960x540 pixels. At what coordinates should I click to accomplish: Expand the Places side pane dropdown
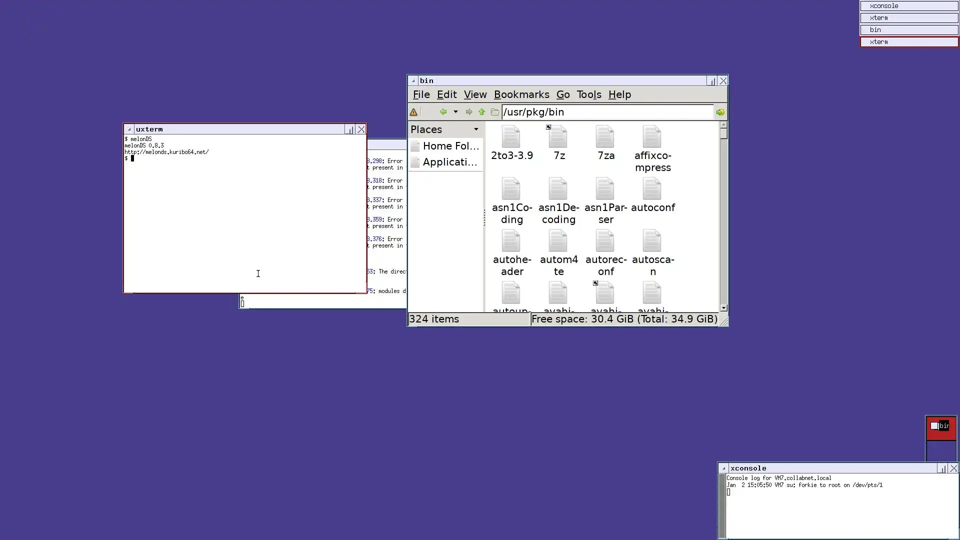[x=476, y=129]
